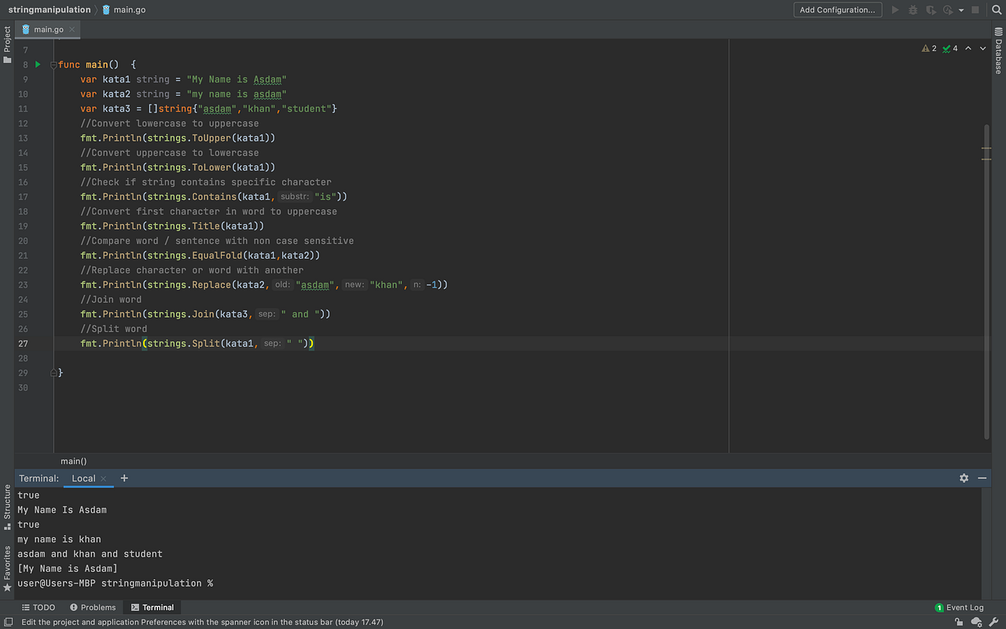Click the green run gutter icon beside func main
The height and width of the screenshot is (629, 1006).
(x=38, y=64)
